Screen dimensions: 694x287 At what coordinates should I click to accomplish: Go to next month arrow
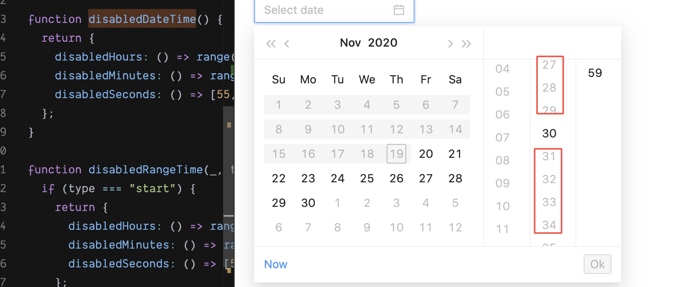point(450,44)
